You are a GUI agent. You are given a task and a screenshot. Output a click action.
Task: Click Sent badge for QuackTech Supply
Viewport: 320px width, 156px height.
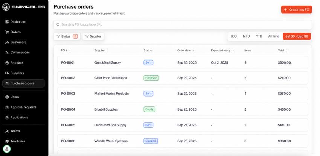click(148, 62)
